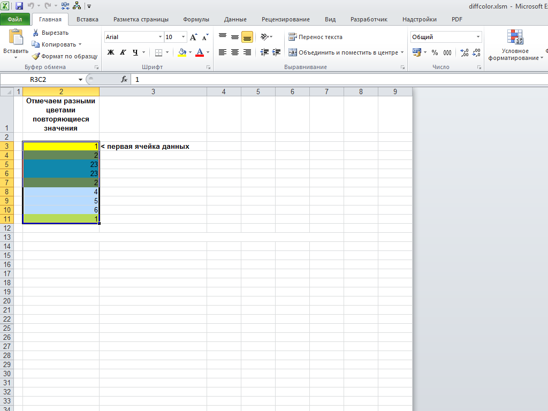Viewport: 548px width, 411px height.
Task: Select cell containing first 23 value
Action: pyautogui.click(x=61, y=164)
